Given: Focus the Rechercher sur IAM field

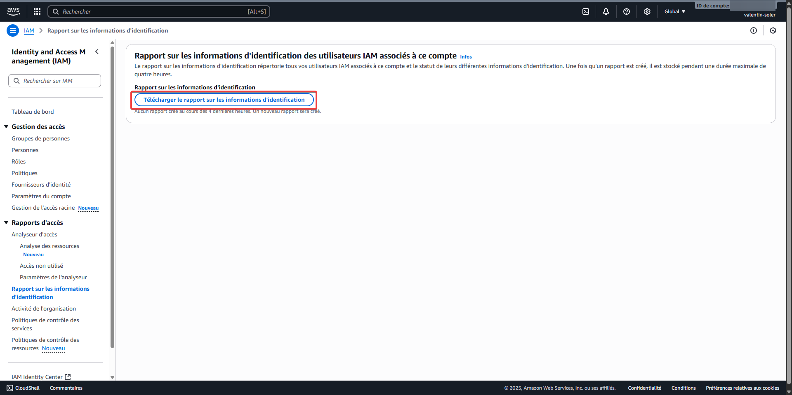Looking at the screenshot, I should click(58, 81).
